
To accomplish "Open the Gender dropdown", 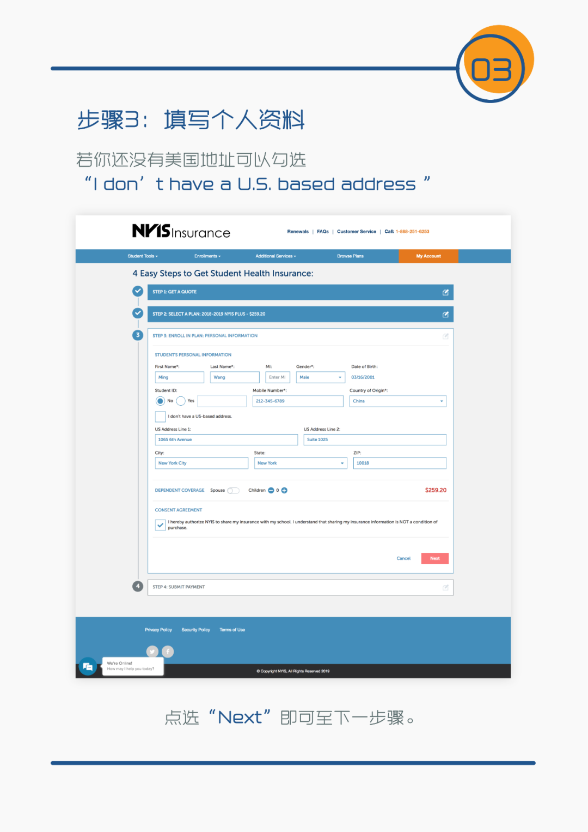I will (321, 377).
